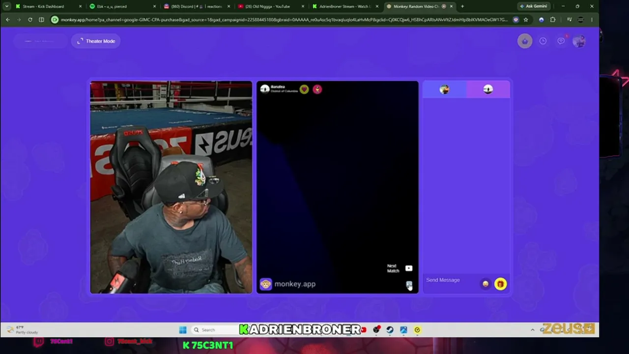Close the YouTube tab
This screenshot has width=629, height=354.
[x=302, y=6]
